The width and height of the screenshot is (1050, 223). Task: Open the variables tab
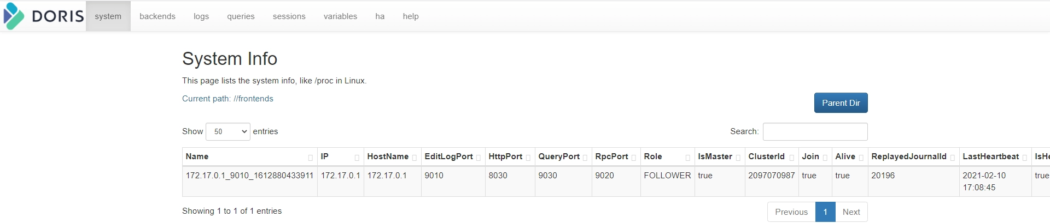340,16
